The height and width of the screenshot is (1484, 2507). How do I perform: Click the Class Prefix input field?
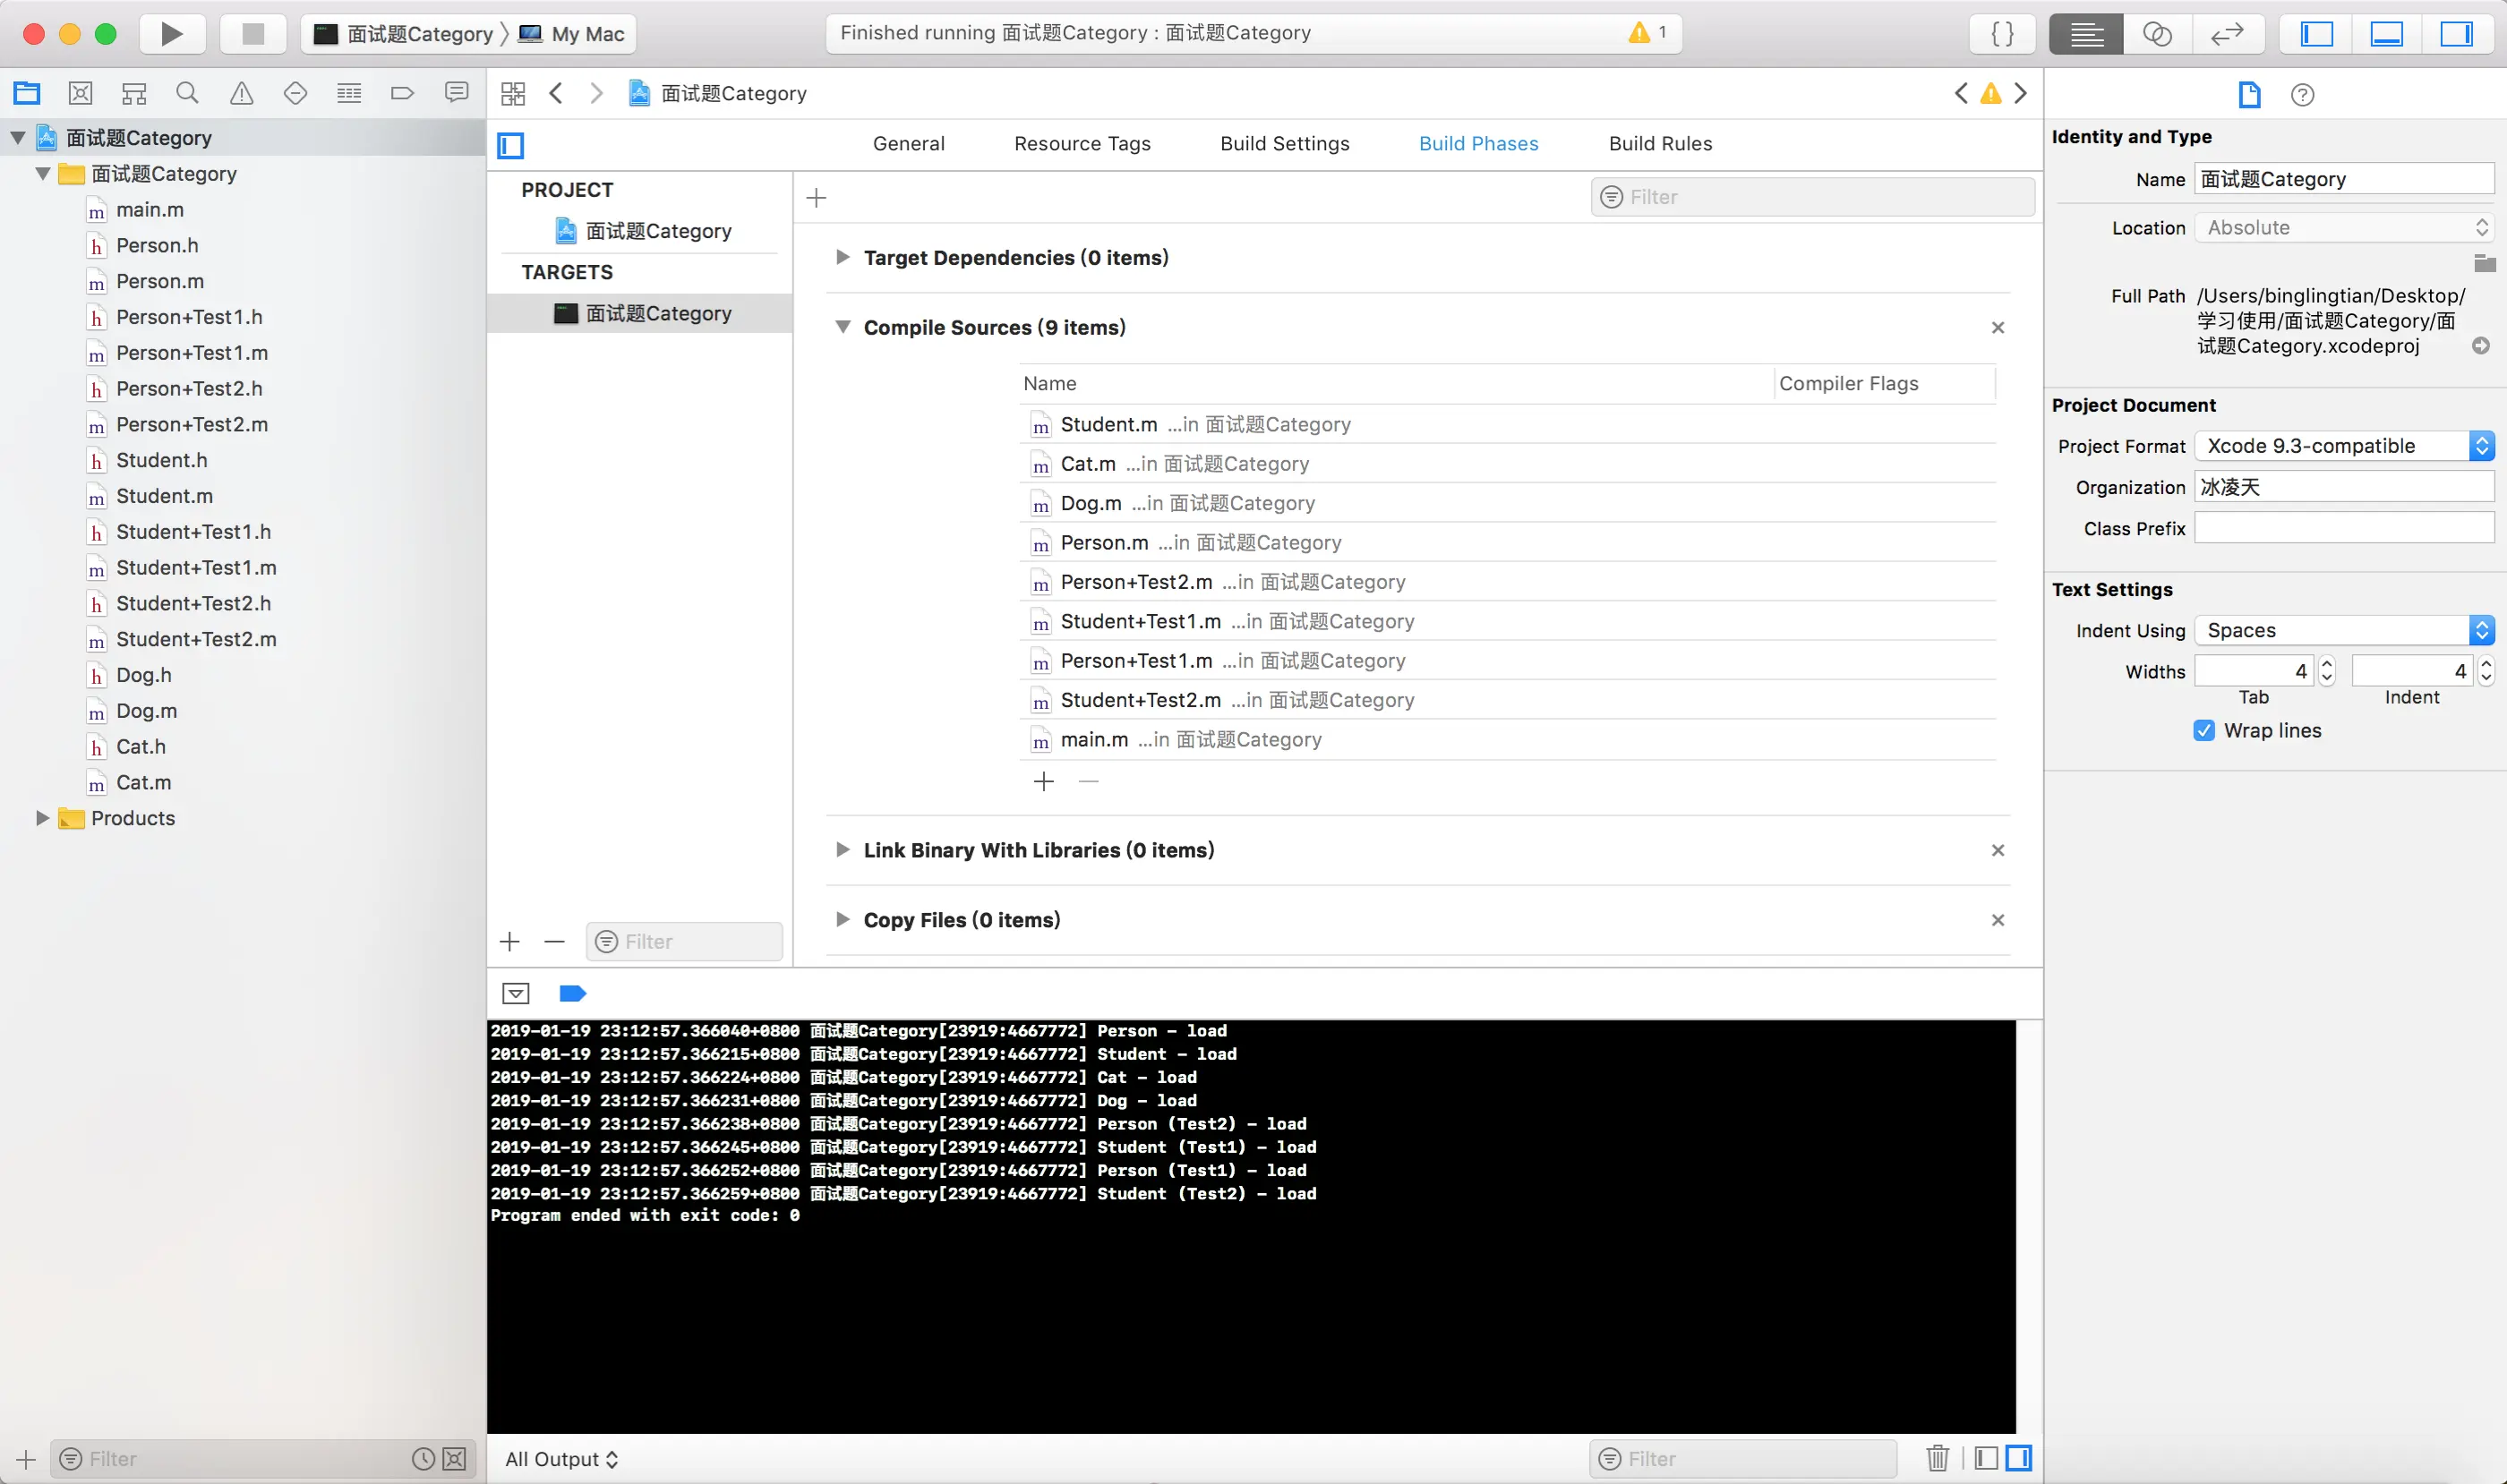click(x=2343, y=528)
